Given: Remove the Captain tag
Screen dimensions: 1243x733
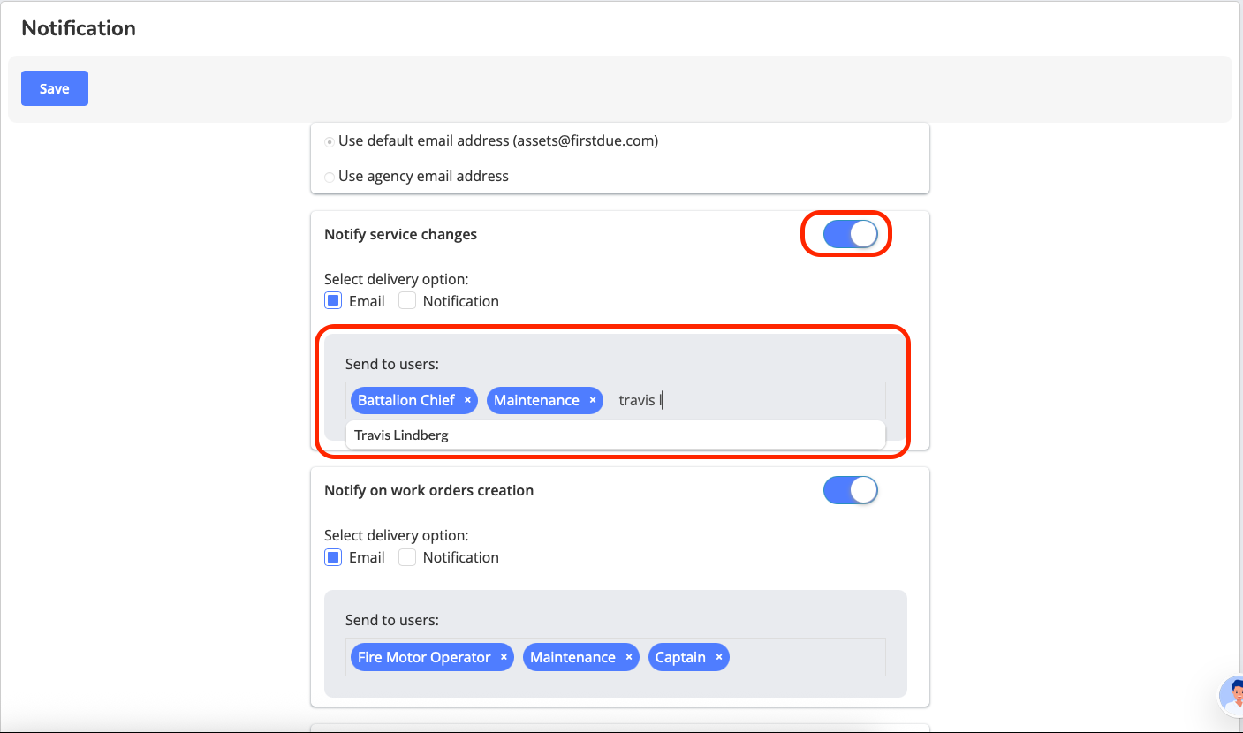Looking at the screenshot, I should coord(719,658).
